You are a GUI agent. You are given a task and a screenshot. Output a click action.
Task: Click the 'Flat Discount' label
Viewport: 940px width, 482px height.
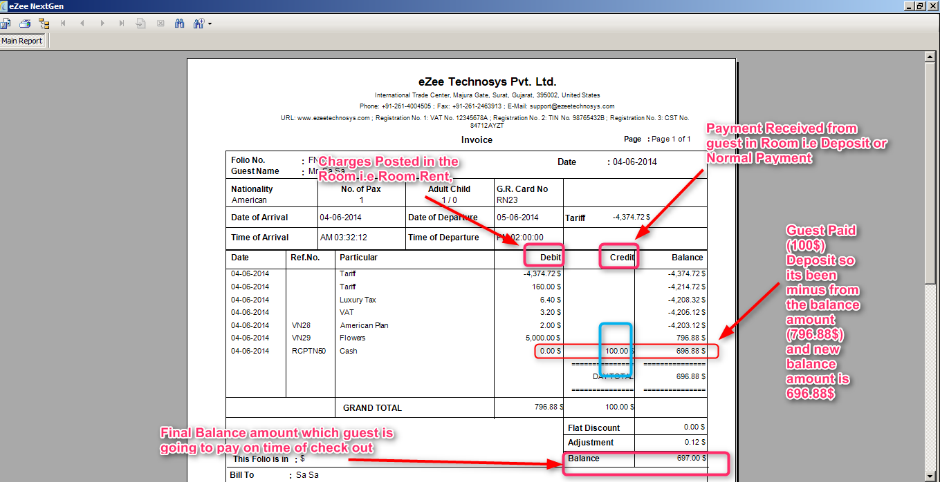click(594, 428)
